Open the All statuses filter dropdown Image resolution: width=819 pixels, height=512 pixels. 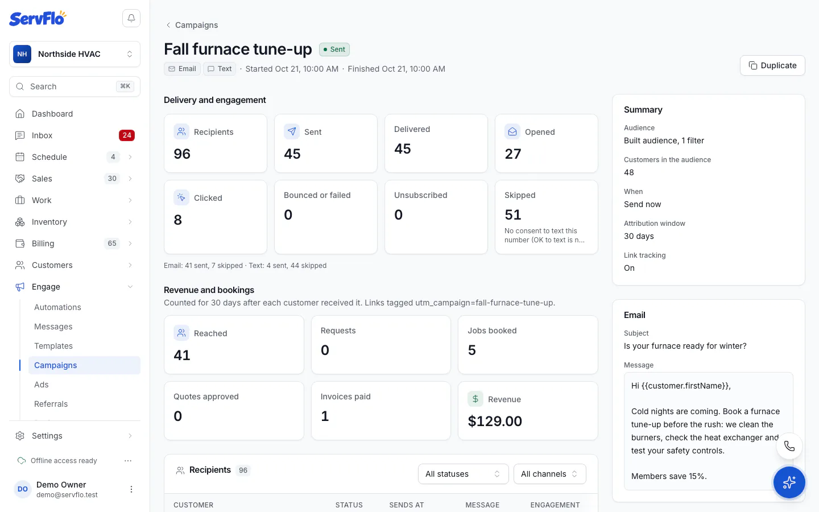pyautogui.click(x=464, y=474)
